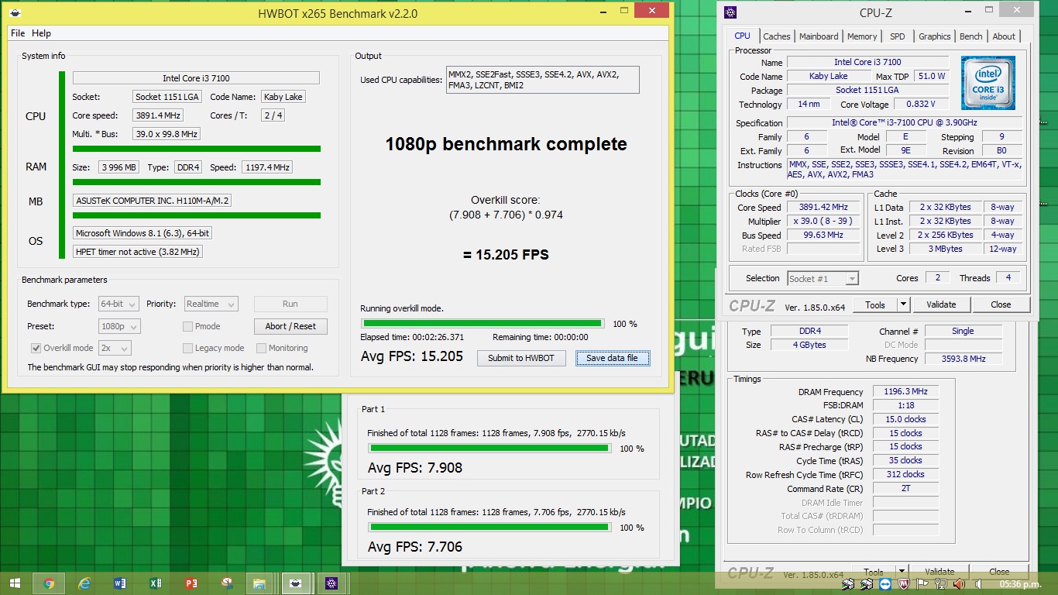Viewport: 1058px width, 595px height.
Task: Open the paint-palette app on the taskbar
Action: pos(227,583)
